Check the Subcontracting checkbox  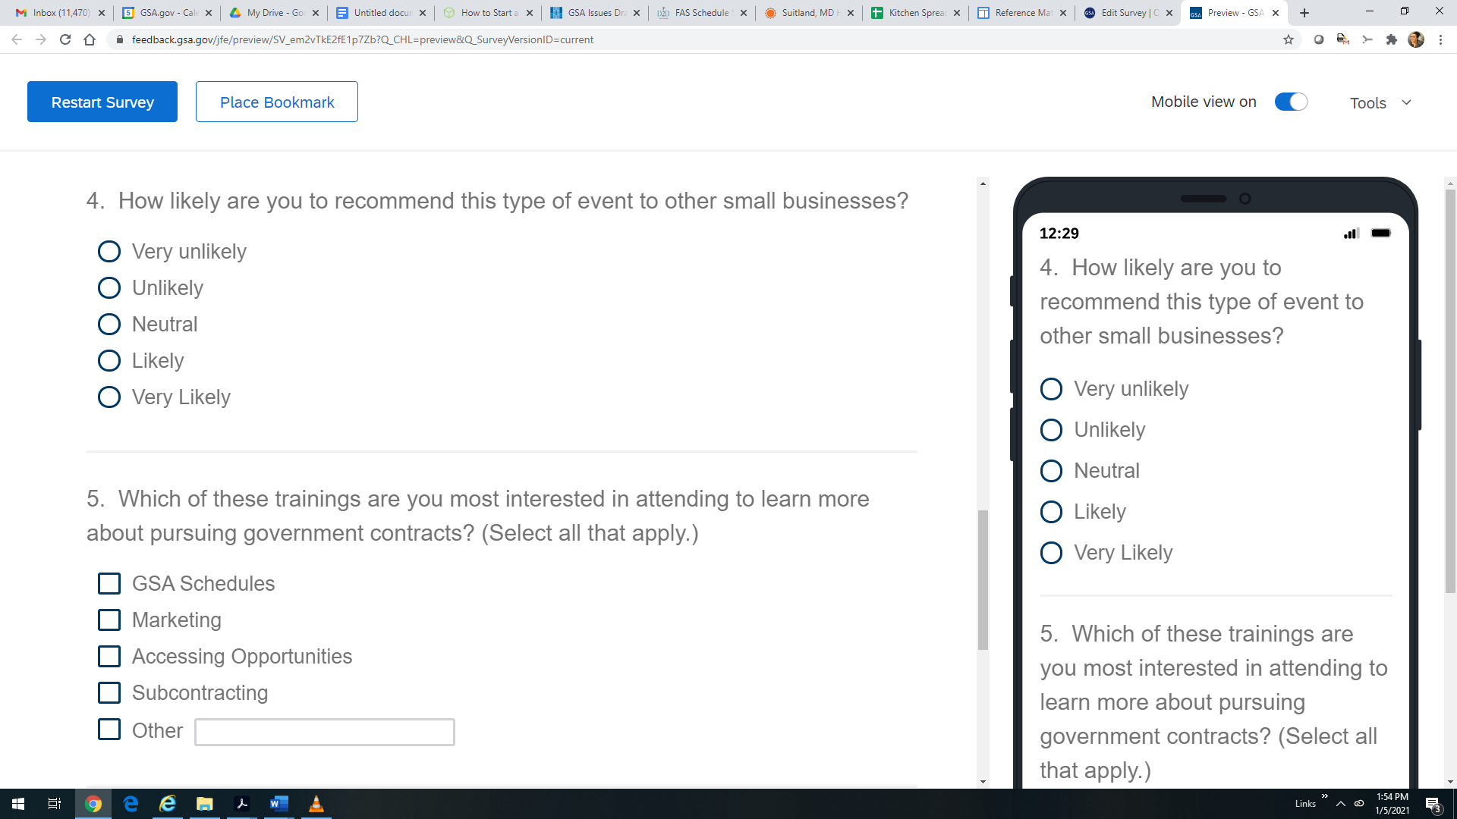[x=109, y=692]
